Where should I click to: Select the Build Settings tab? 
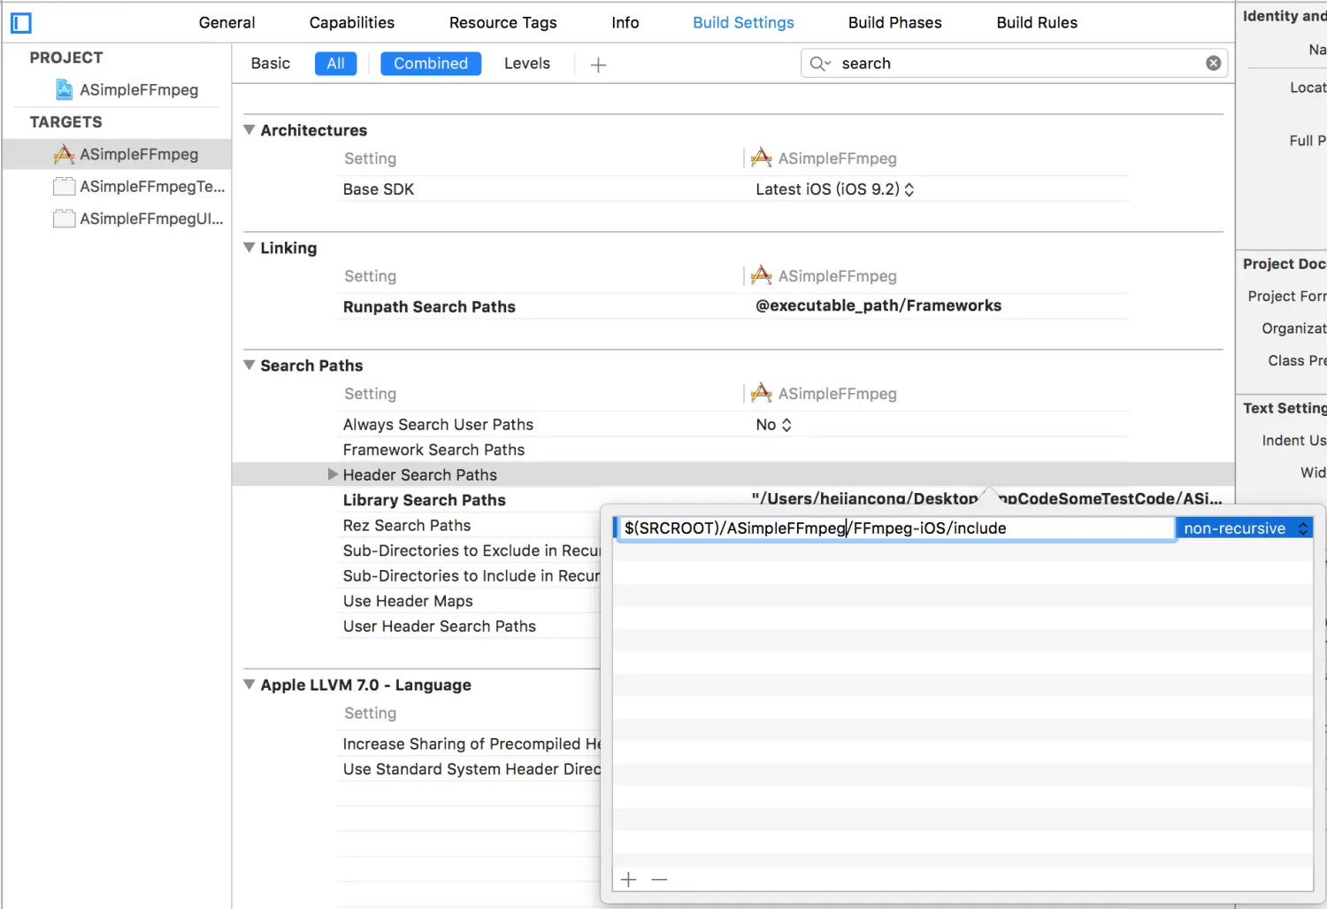coord(744,23)
